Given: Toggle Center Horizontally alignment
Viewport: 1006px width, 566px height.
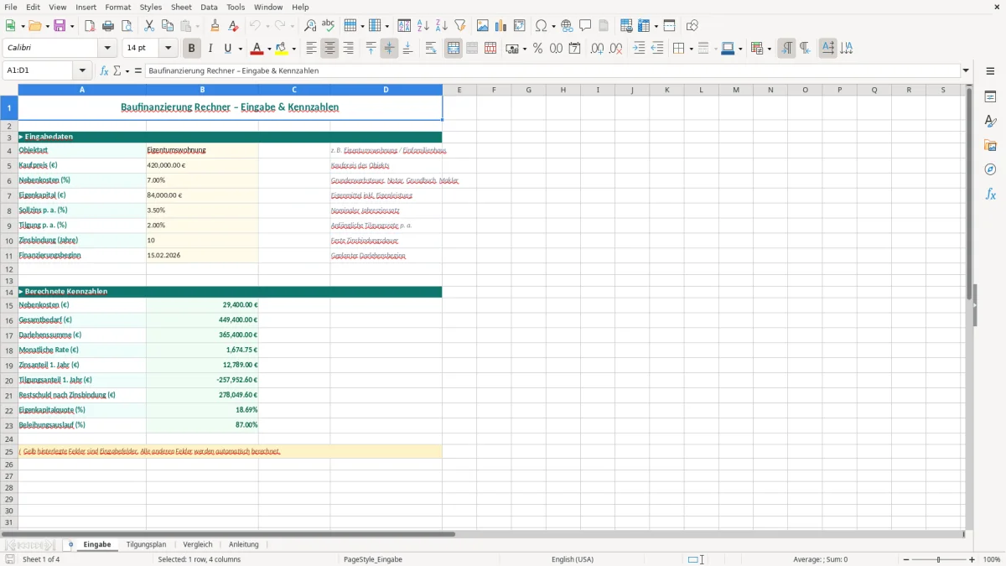Looking at the screenshot, I should point(330,49).
